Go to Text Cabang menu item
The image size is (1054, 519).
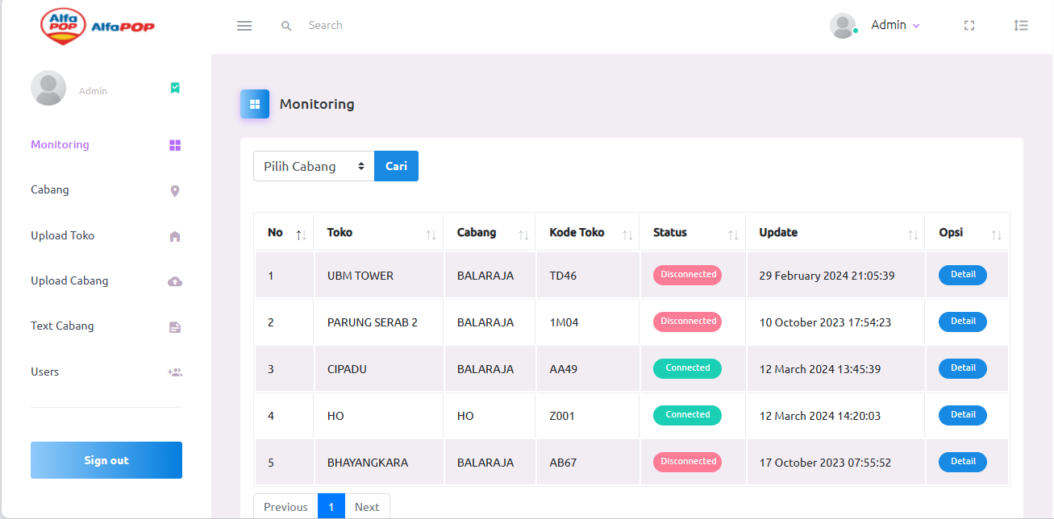click(62, 326)
